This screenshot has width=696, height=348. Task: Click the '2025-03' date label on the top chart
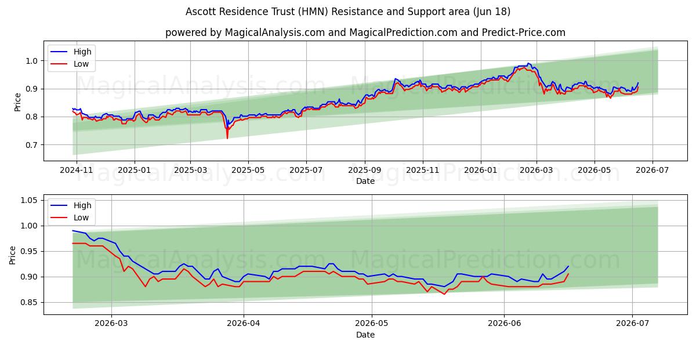[x=191, y=170]
